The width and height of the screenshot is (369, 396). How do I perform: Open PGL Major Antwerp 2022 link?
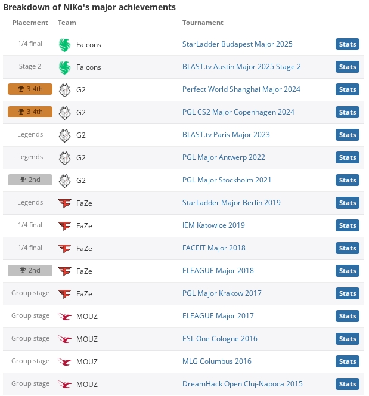224,157
